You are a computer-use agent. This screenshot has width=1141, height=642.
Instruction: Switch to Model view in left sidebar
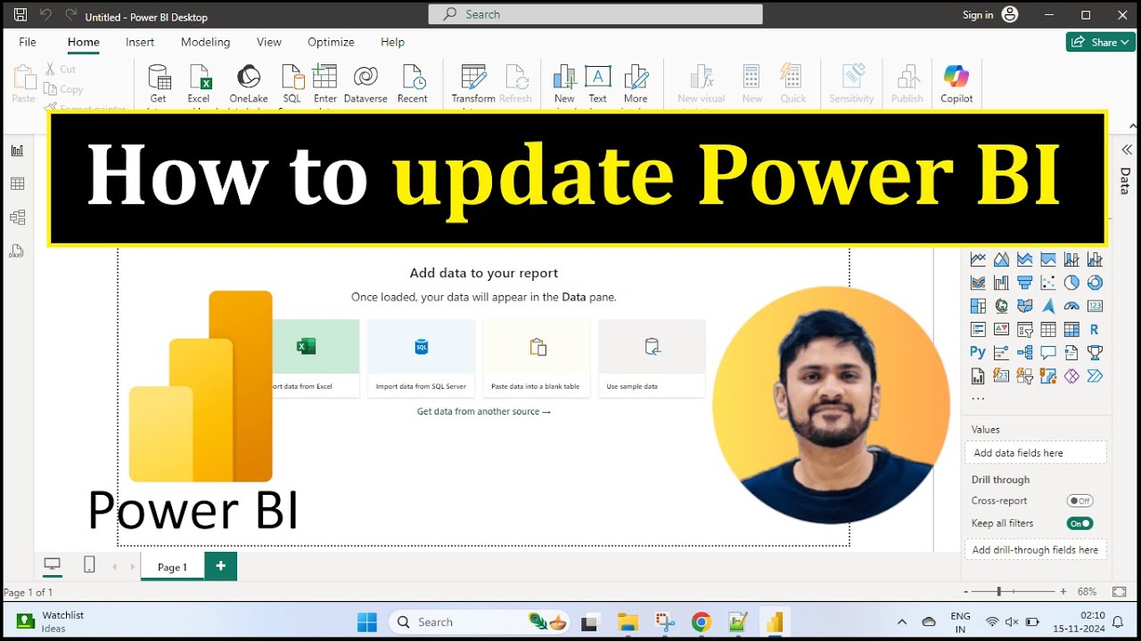(17, 218)
